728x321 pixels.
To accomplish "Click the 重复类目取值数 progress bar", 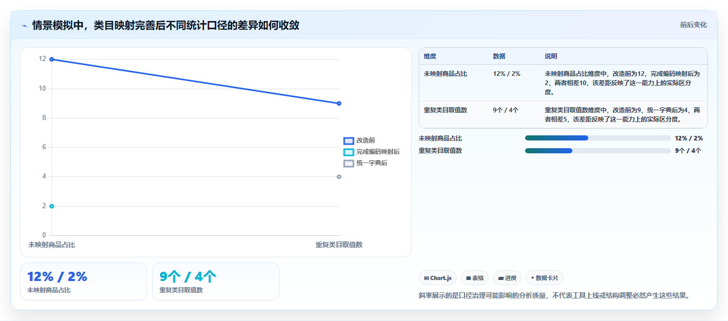I will click(598, 150).
